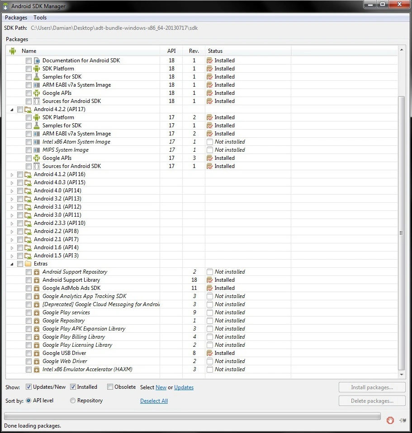Expand the Android 2.3.3 (API 10) node

click(x=11, y=223)
